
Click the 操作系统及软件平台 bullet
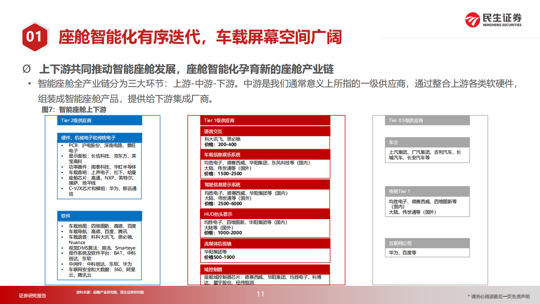[99, 255]
